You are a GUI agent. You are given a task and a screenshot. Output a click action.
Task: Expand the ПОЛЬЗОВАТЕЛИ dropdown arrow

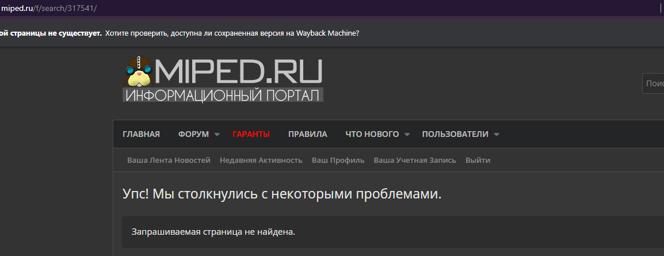(497, 135)
